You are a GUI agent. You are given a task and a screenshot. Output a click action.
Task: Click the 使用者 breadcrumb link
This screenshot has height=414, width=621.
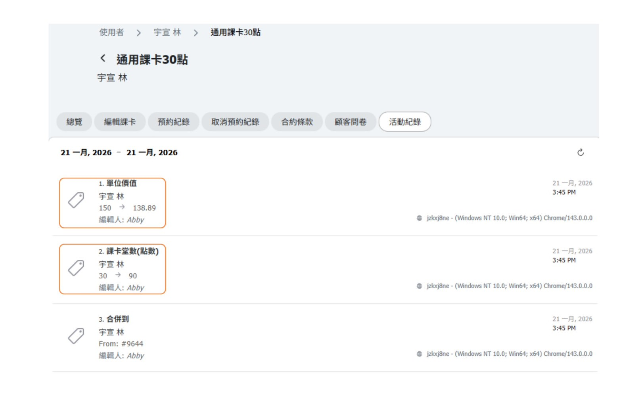click(111, 33)
